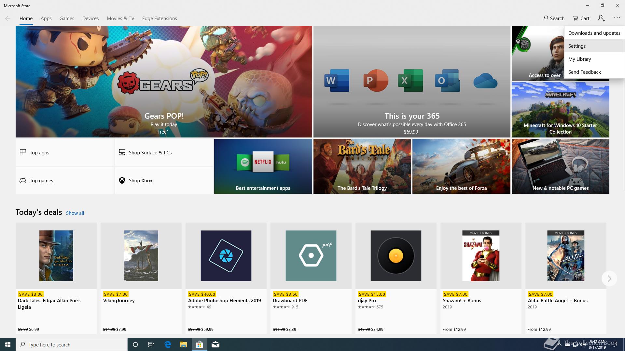Click Show all next to Today's deals
The width and height of the screenshot is (625, 351).
coord(75,213)
